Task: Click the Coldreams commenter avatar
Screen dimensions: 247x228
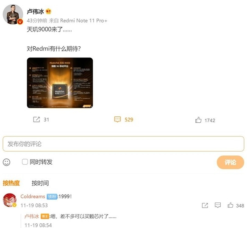Action: [x=10, y=200]
